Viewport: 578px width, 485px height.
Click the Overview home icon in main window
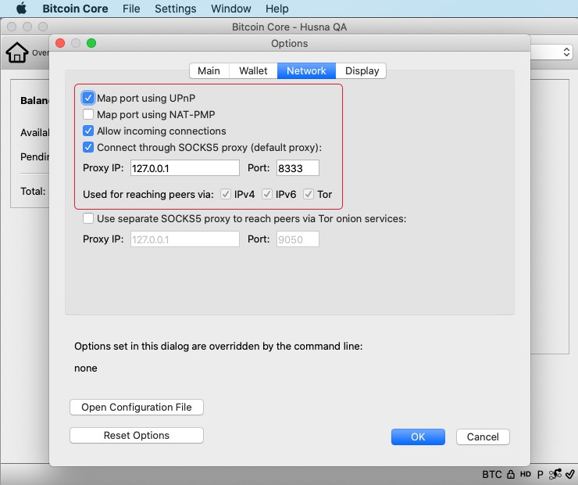click(17, 52)
